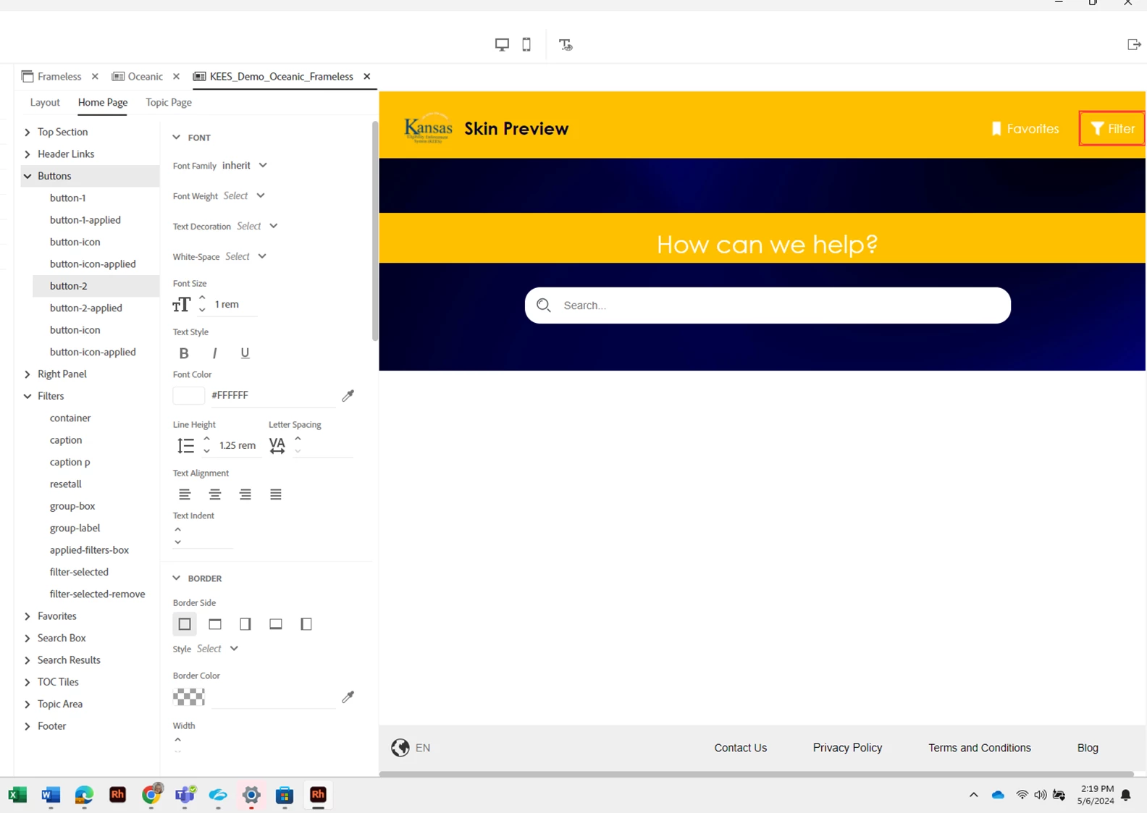Increase the Font Size stepper
Viewport: 1147px width, 813px height.
(202, 298)
